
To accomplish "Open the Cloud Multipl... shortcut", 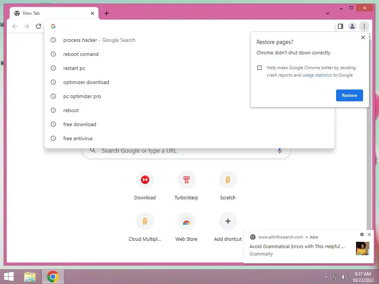I will coord(145,227).
